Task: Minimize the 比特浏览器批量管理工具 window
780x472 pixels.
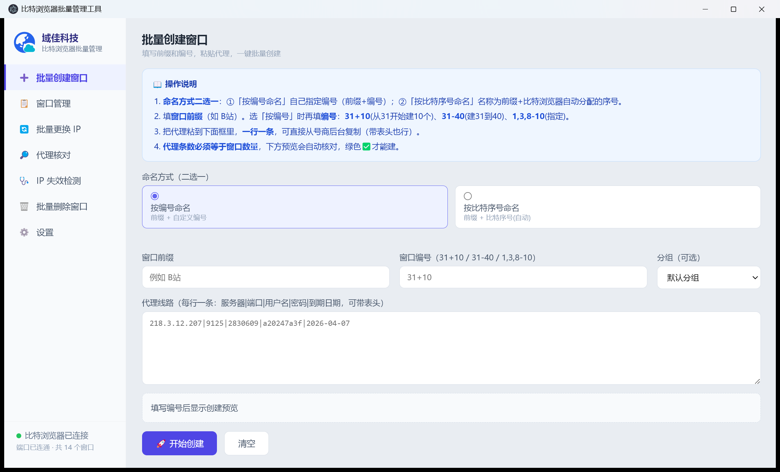Action: point(705,9)
